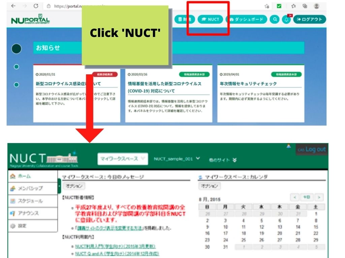
Task: Click the green tag on 2019/04/01 card
Action: click(x=286, y=74)
